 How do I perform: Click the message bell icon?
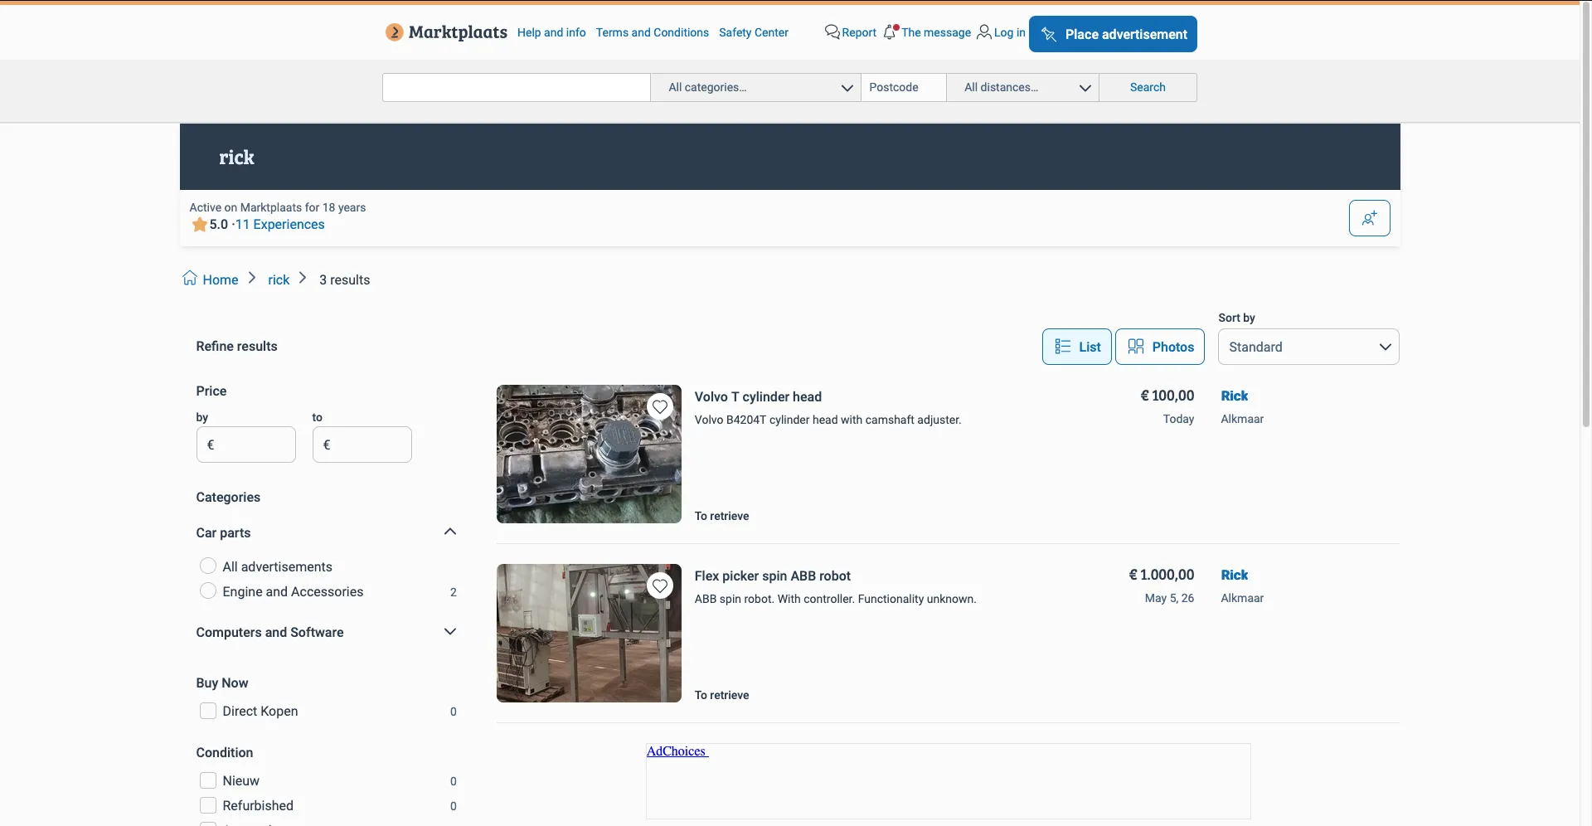tap(891, 32)
